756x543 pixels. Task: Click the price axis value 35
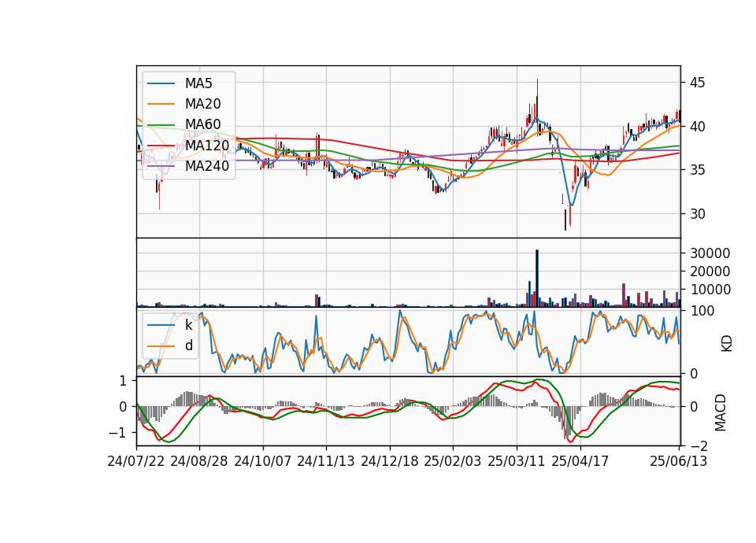(697, 170)
